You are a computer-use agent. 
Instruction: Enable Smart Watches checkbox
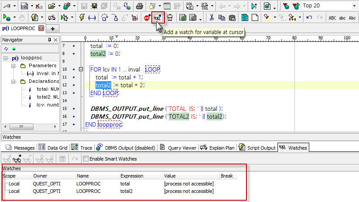point(86,159)
